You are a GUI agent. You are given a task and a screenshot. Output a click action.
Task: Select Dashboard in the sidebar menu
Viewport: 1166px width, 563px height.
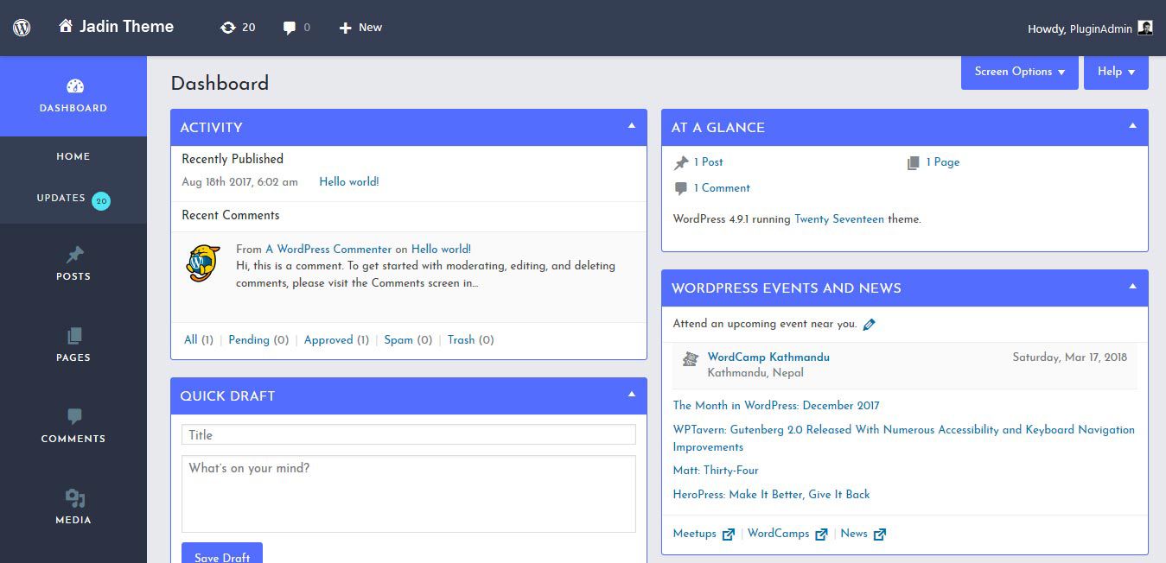point(73,96)
